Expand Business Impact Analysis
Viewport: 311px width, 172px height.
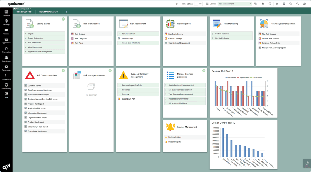[x=131, y=85]
